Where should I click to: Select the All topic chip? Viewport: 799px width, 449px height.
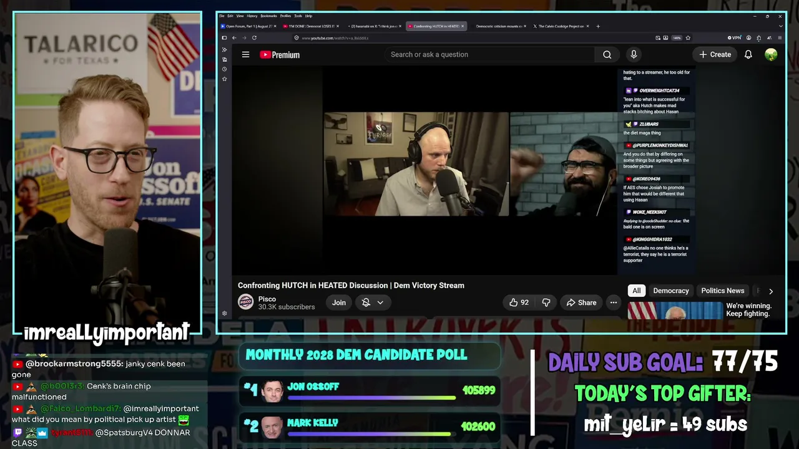pyautogui.click(x=637, y=291)
